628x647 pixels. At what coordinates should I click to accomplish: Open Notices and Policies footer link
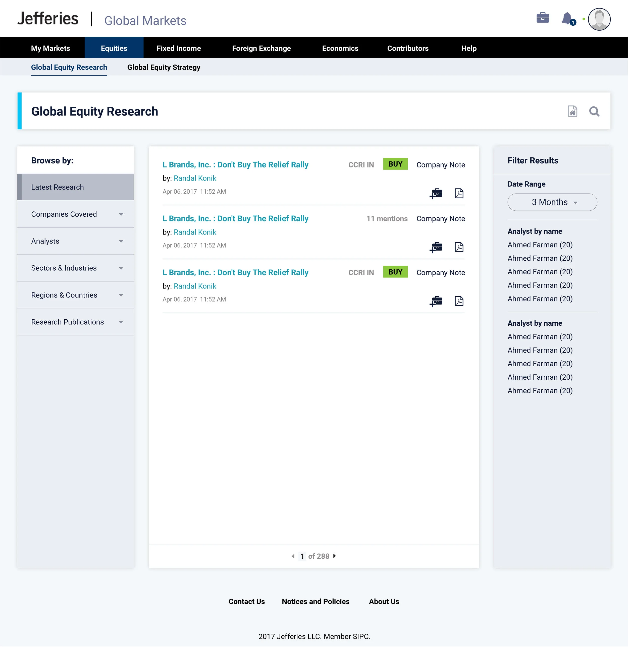point(316,602)
